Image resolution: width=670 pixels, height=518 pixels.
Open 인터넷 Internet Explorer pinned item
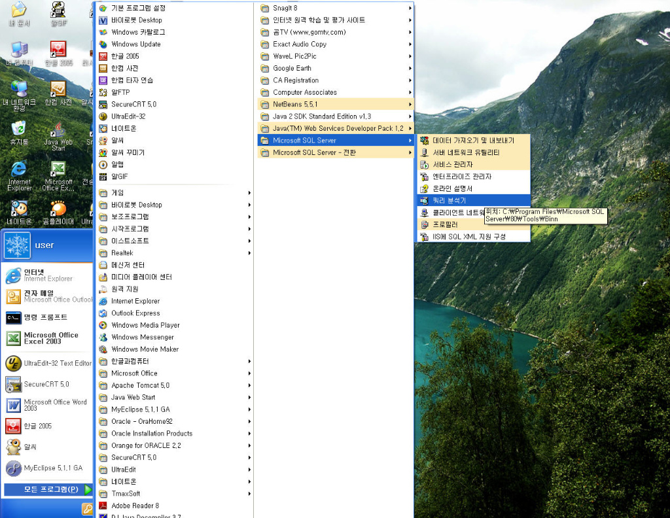[48, 275]
